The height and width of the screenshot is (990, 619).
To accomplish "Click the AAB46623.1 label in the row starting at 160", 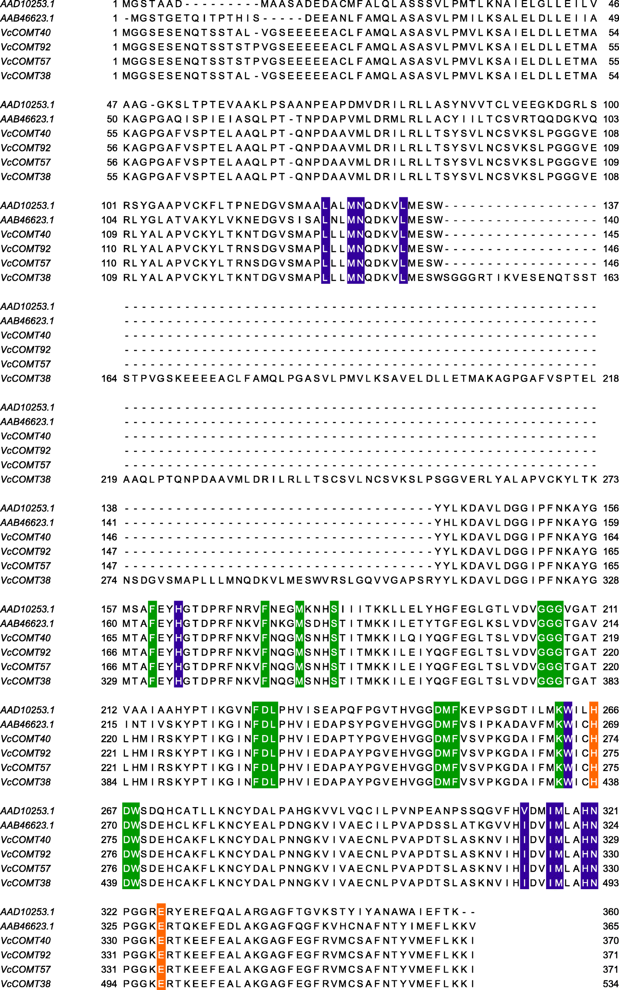I will (27, 623).
